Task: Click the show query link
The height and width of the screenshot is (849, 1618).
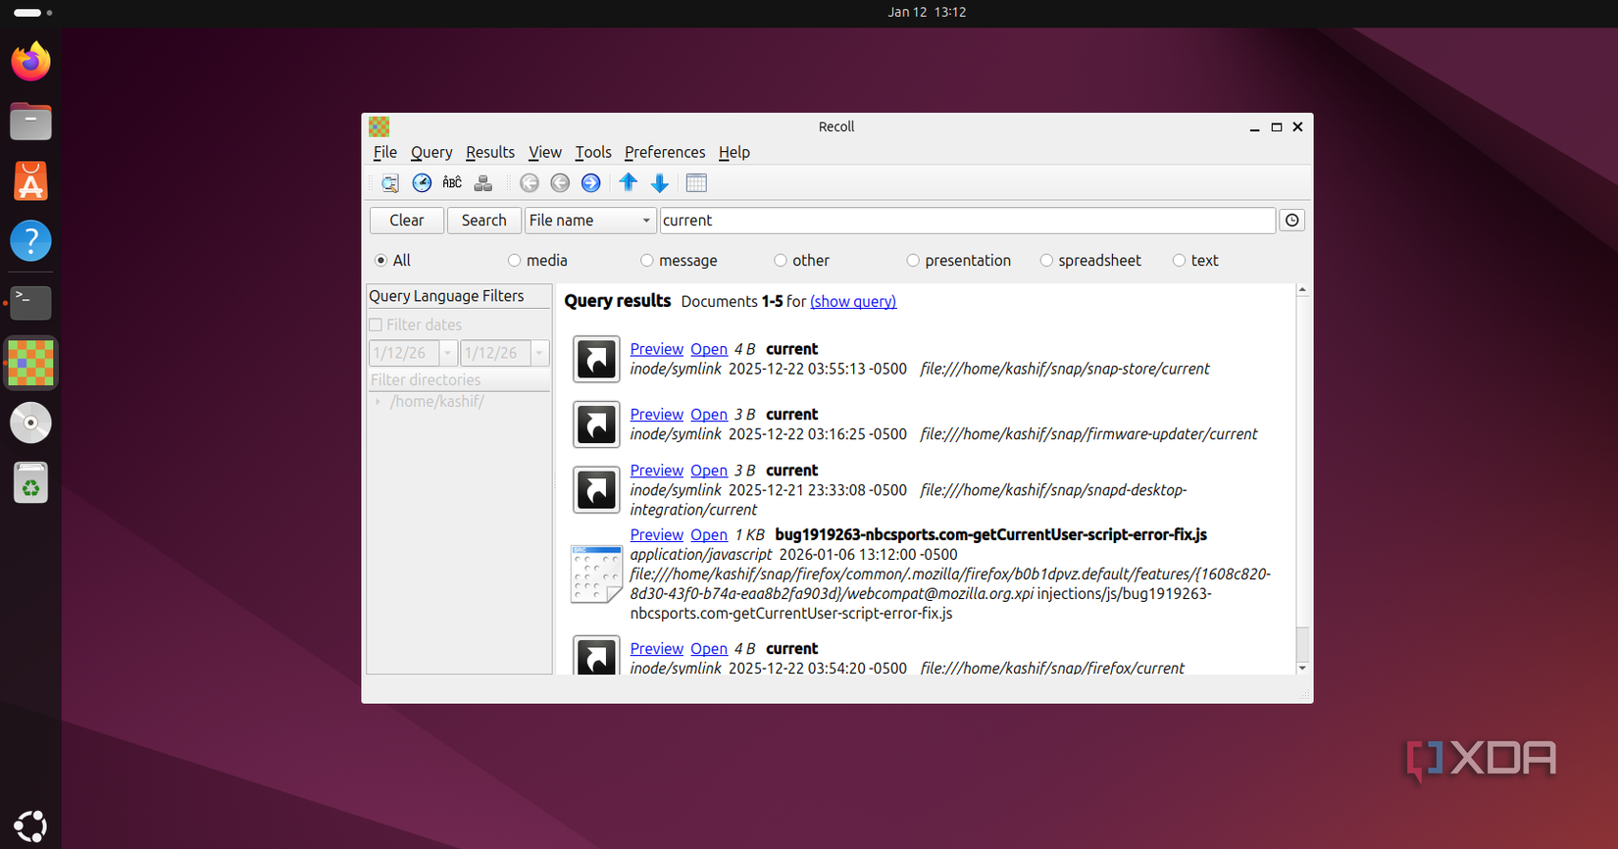Action: [853, 302]
